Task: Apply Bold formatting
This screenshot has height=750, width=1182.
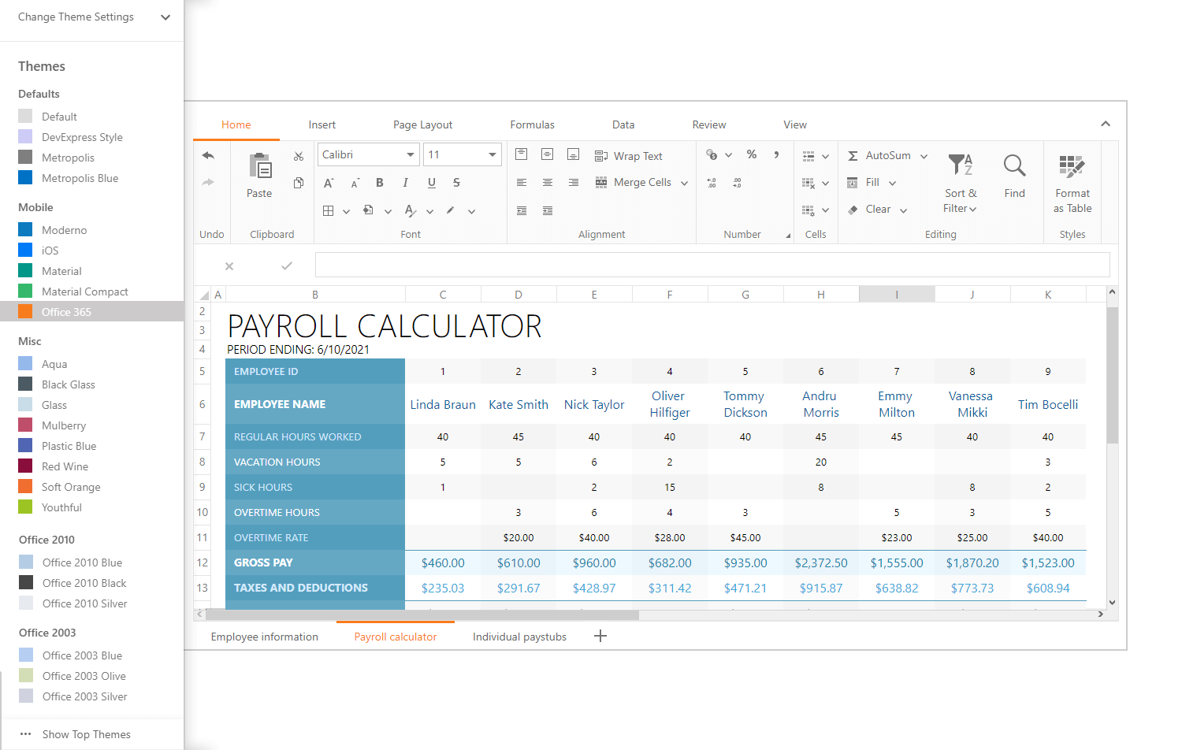Action: coord(380,182)
